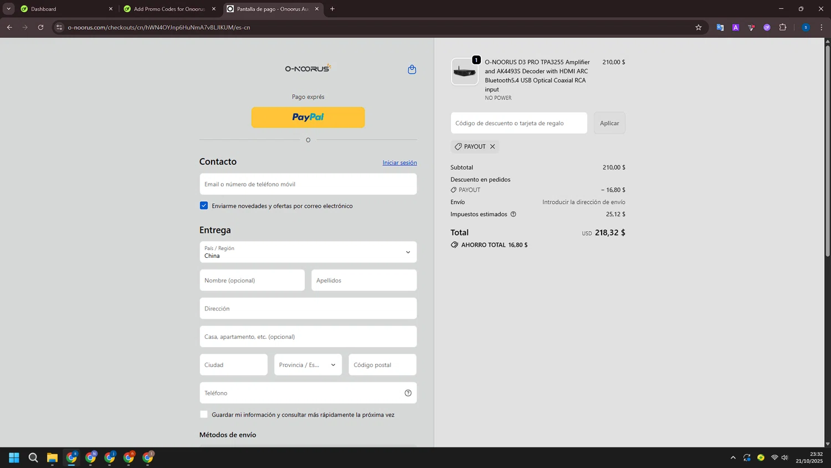Open the Windows Start menu
The image size is (831, 468).
(x=14, y=457)
